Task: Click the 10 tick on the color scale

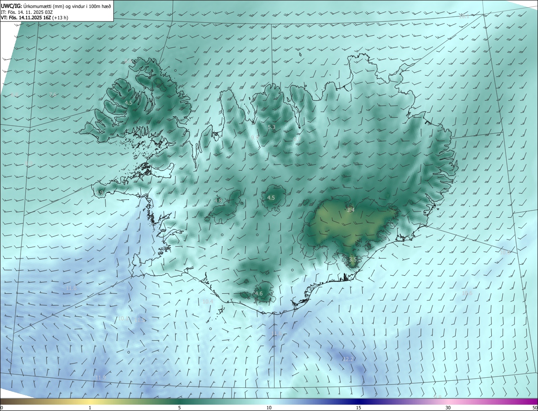Action: pos(269,408)
